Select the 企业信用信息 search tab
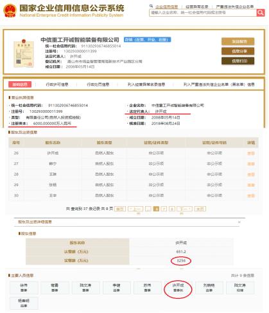269x313 pixels. [x=166, y=7]
